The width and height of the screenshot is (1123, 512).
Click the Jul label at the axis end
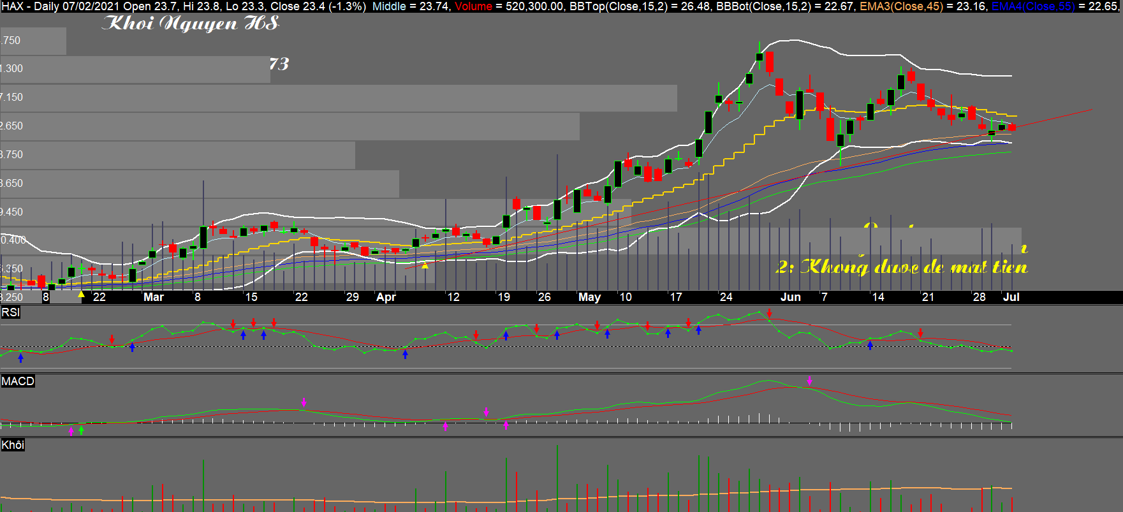1011,297
